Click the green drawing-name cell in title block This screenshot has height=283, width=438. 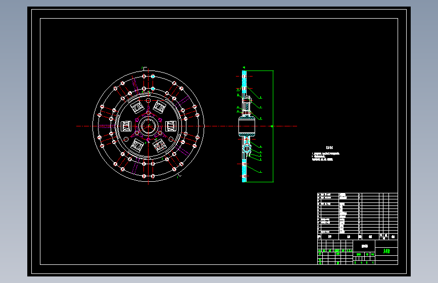tap(386, 251)
